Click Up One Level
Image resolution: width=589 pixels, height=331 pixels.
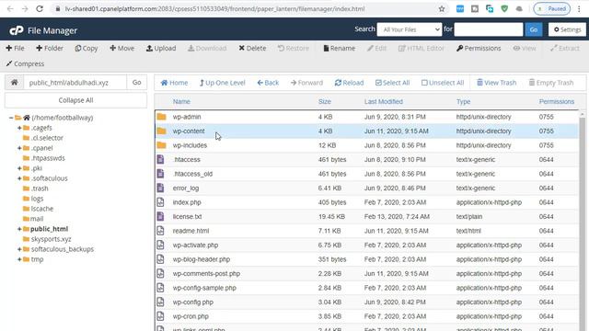tap(223, 83)
